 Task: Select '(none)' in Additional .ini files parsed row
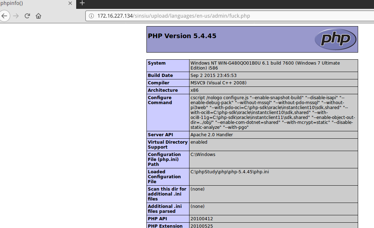tap(198, 206)
